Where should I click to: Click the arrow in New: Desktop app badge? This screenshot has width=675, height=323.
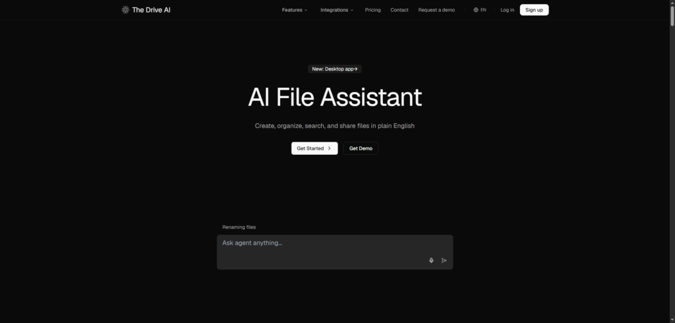(x=355, y=69)
